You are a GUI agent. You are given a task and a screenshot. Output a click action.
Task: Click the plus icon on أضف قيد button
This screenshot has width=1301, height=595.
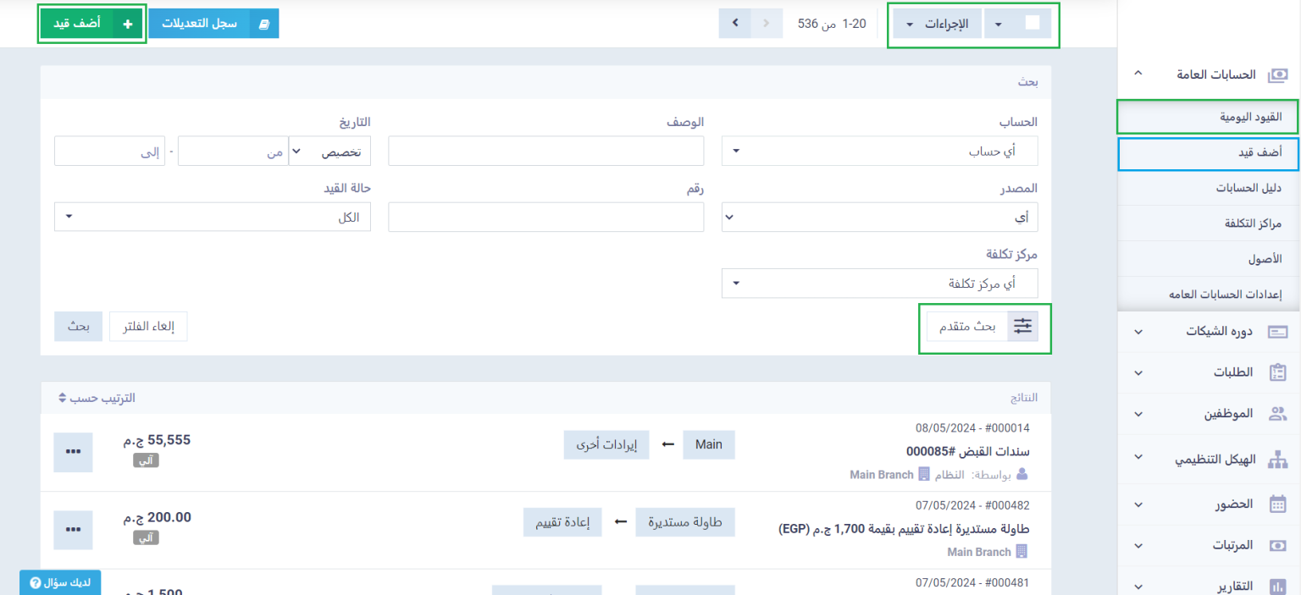coord(127,24)
